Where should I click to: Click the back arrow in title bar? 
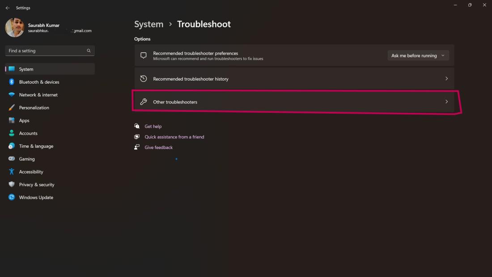click(8, 8)
